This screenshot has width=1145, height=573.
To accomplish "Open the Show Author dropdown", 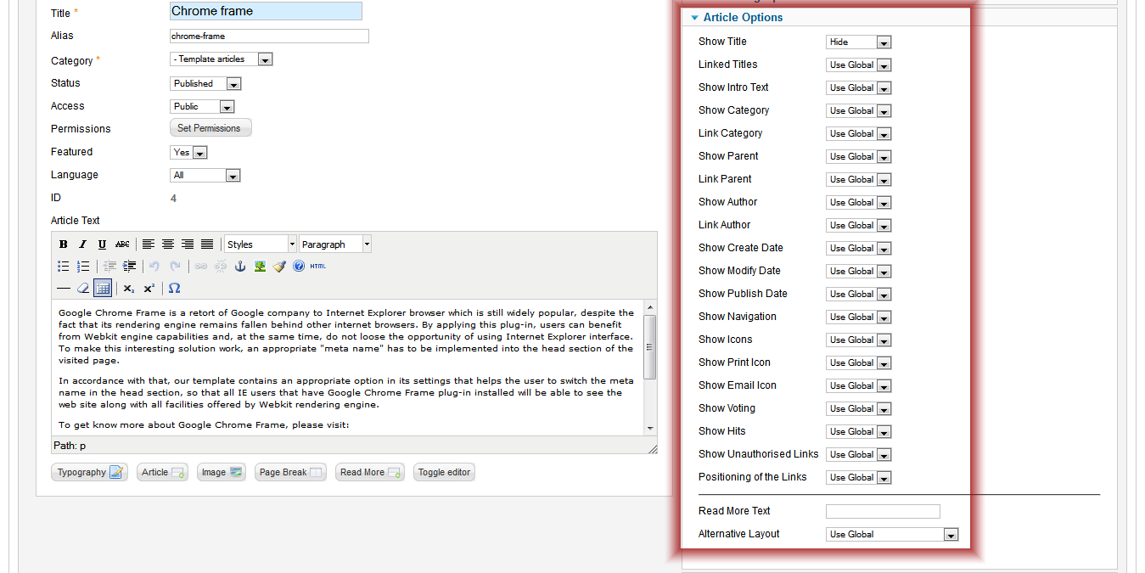I will click(858, 202).
